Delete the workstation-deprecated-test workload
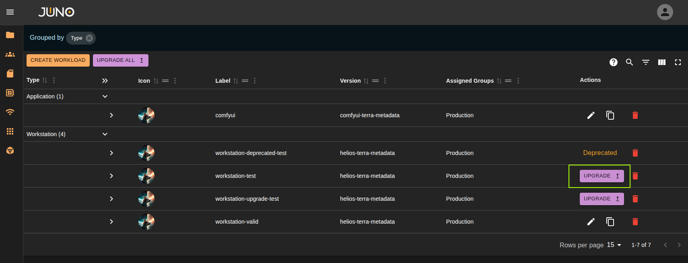This screenshot has width=688, height=263. click(635, 153)
